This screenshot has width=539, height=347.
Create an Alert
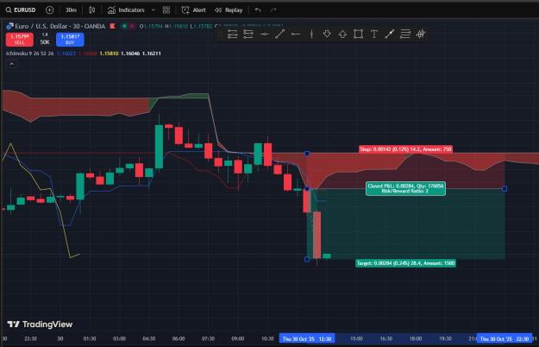[x=193, y=10]
